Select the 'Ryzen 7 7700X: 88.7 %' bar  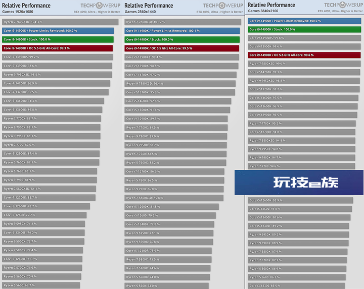(x=52, y=119)
